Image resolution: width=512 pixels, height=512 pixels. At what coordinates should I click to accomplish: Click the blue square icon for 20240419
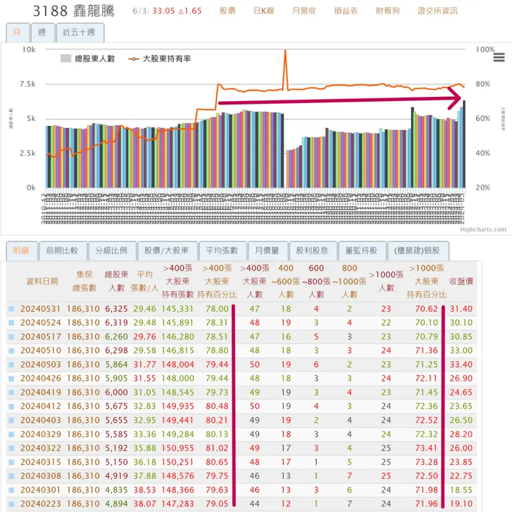pyautogui.click(x=12, y=392)
